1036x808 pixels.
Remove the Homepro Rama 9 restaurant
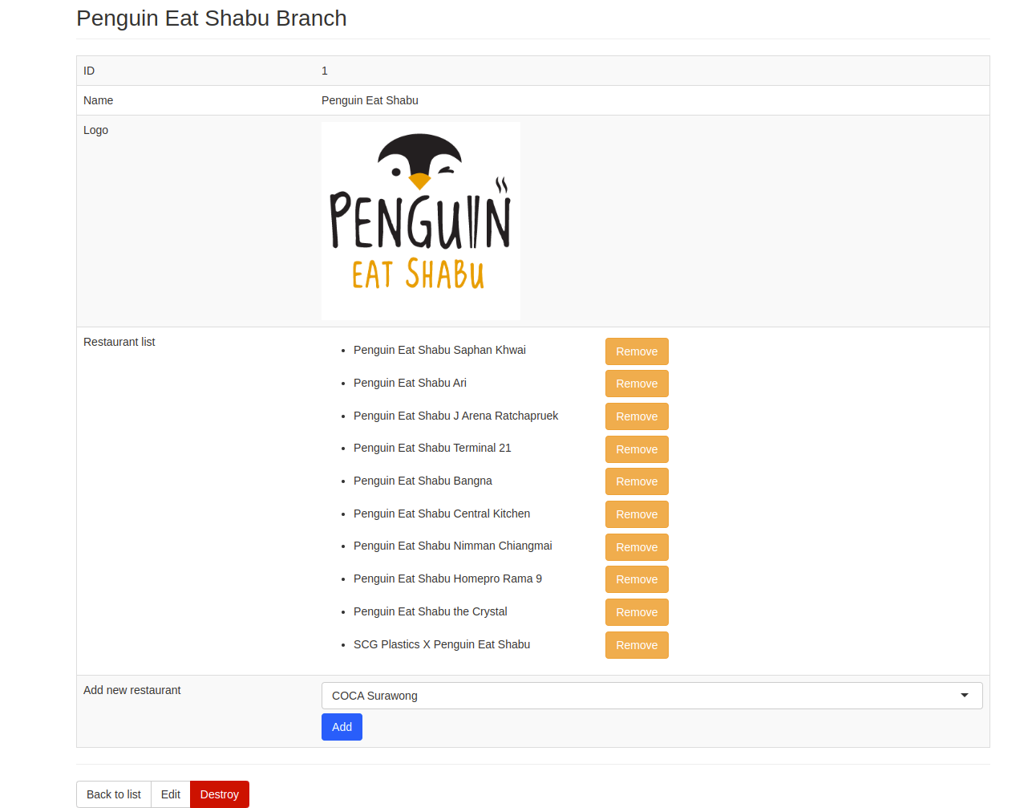pos(636,579)
